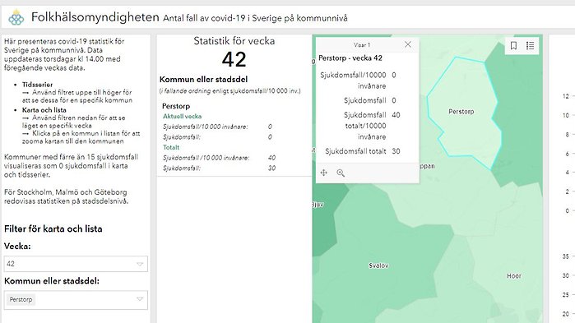Click the Svalöv label on the map
The width and height of the screenshot is (575, 323).
click(x=378, y=265)
